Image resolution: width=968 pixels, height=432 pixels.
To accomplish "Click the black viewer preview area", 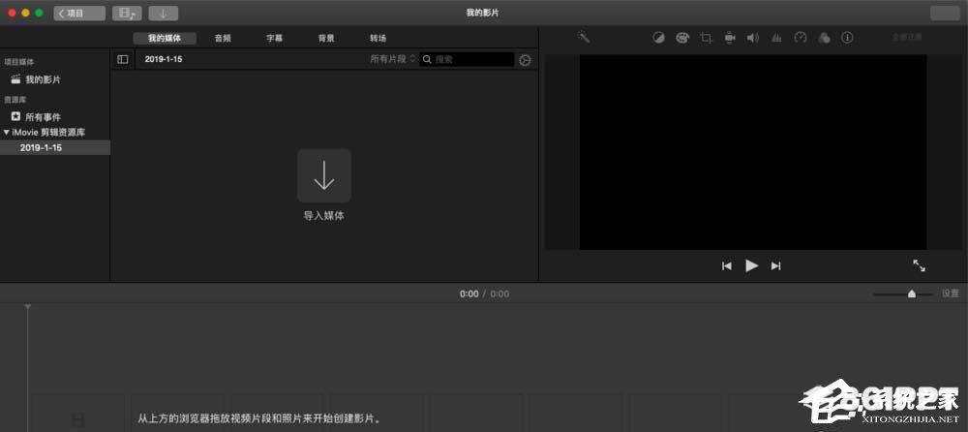I will [x=752, y=152].
